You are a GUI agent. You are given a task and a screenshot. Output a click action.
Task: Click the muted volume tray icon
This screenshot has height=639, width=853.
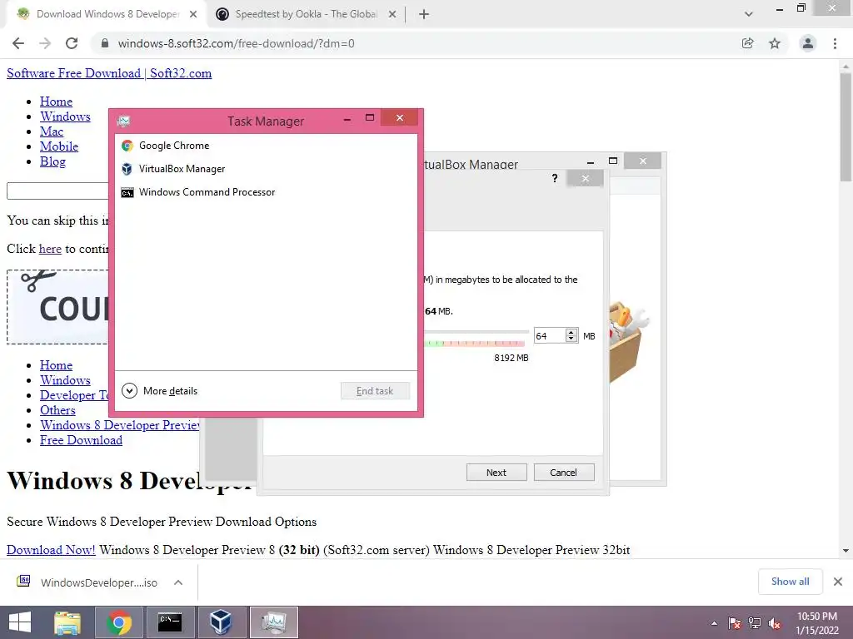coord(775,623)
